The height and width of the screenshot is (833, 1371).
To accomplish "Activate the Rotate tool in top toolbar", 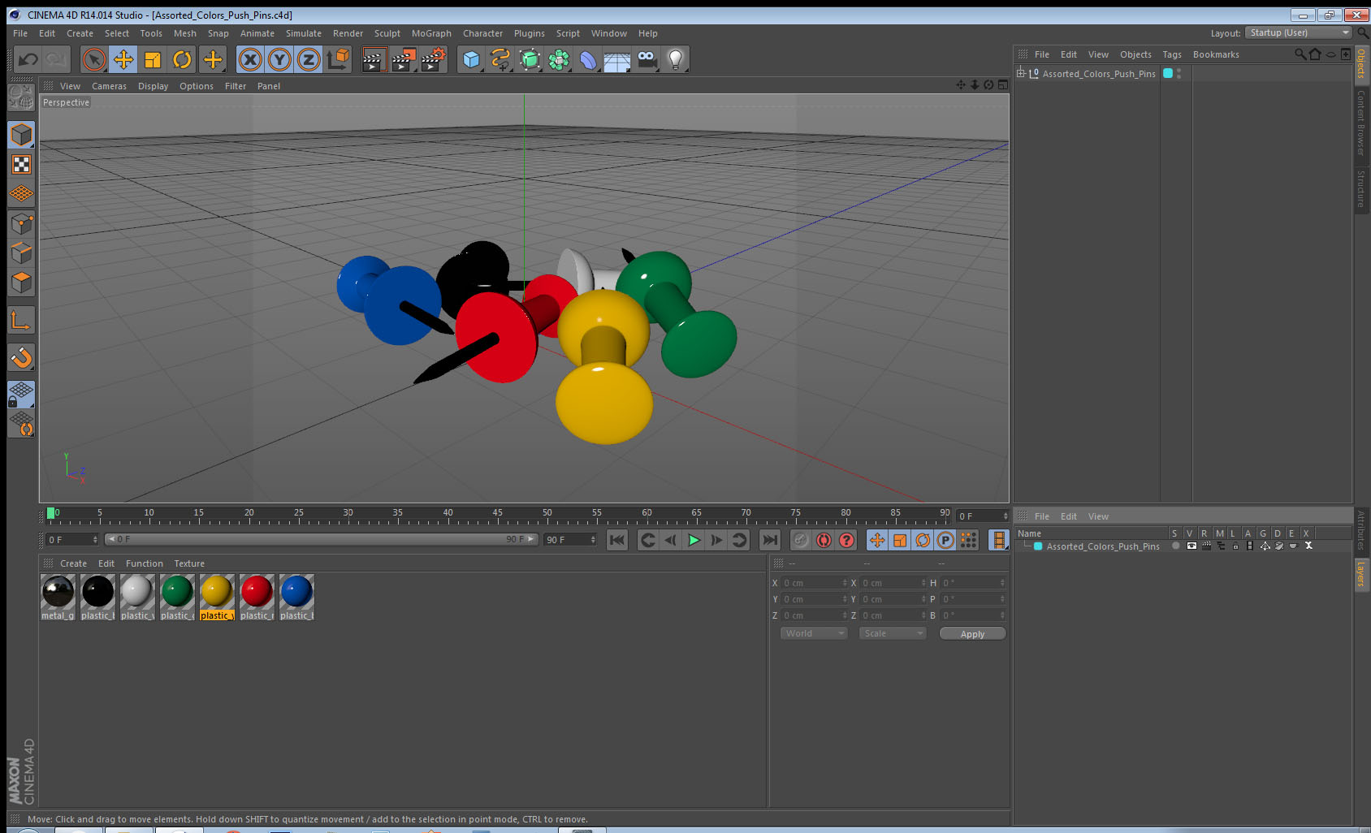I will [x=183, y=59].
